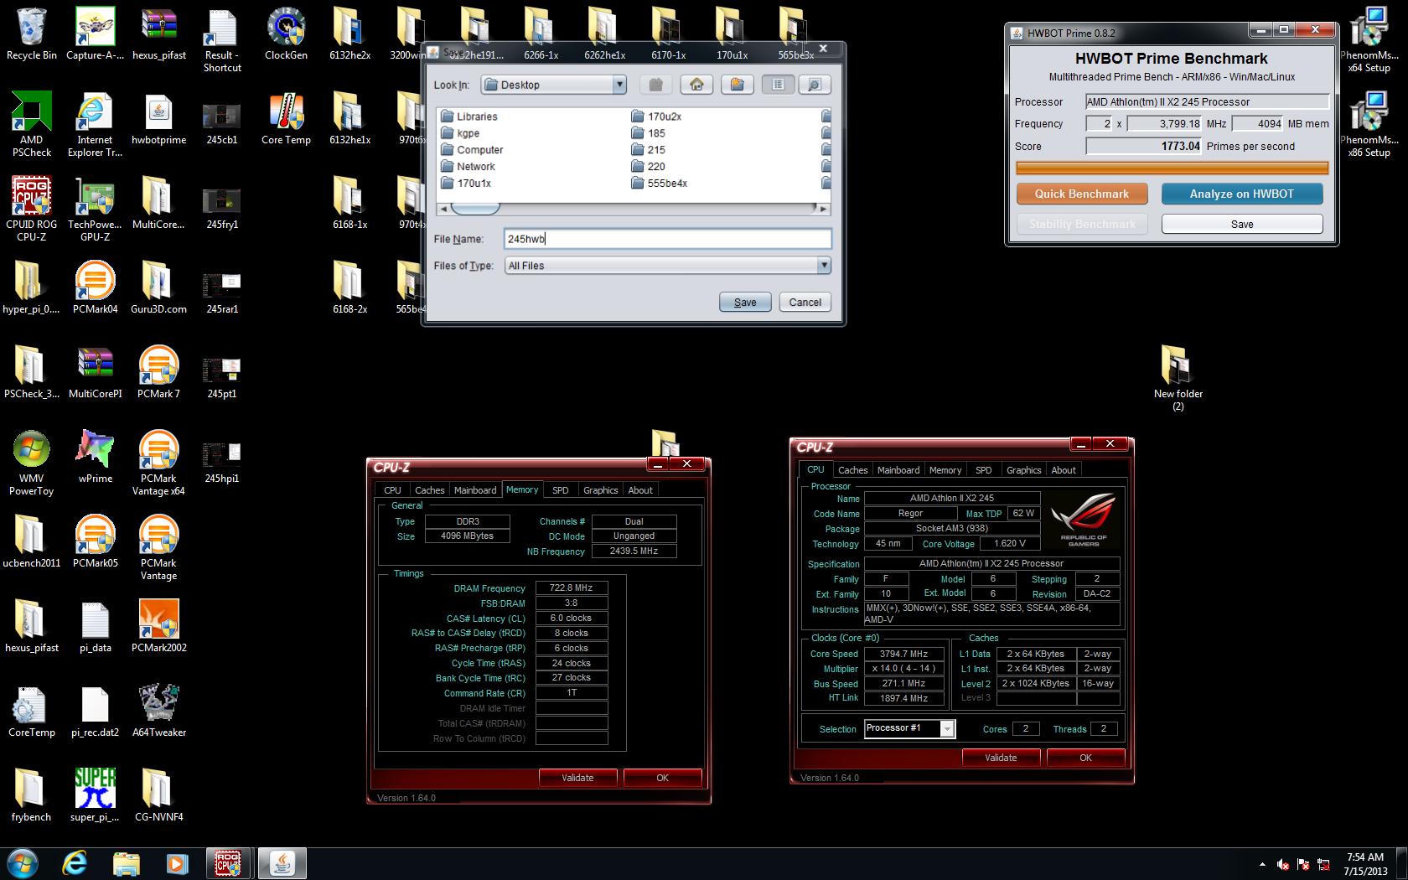Switch to SPD tab in Memory CPU-Z window

coord(560,490)
